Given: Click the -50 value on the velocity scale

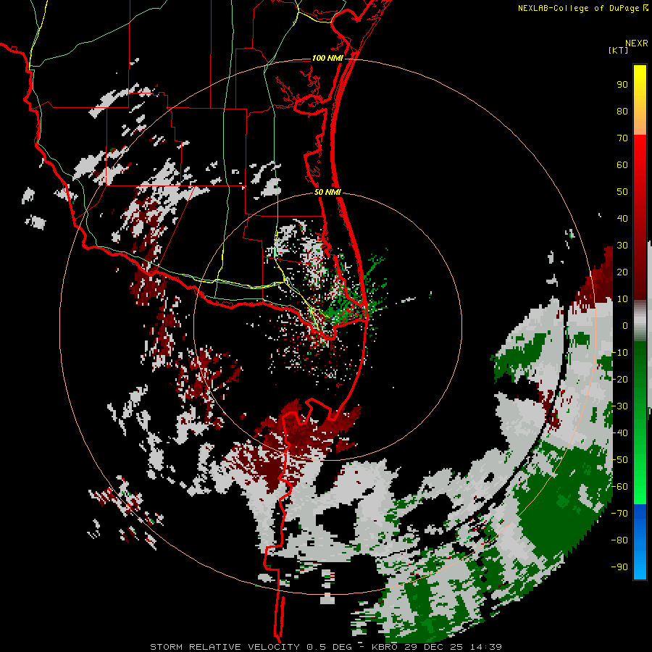Looking at the screenshot, I should [619, 460].
